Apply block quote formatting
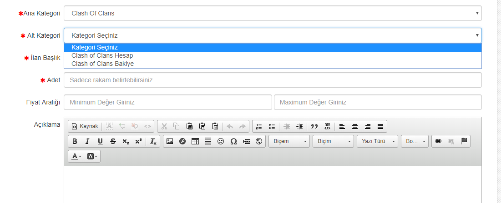 pyautogui.click(x=314, y=126)
